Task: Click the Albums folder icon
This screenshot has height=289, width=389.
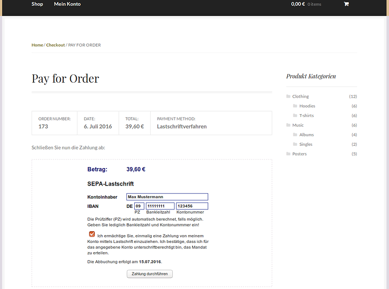Action: coord(295,135)
